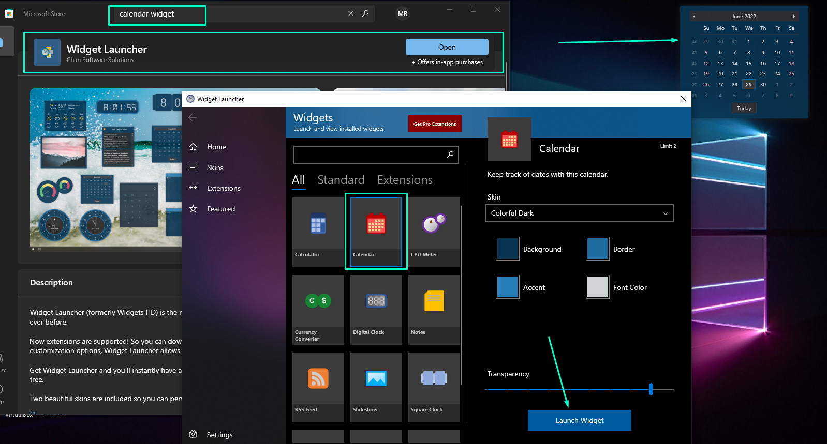Click Get Pro Extensions button

point(435,124)
